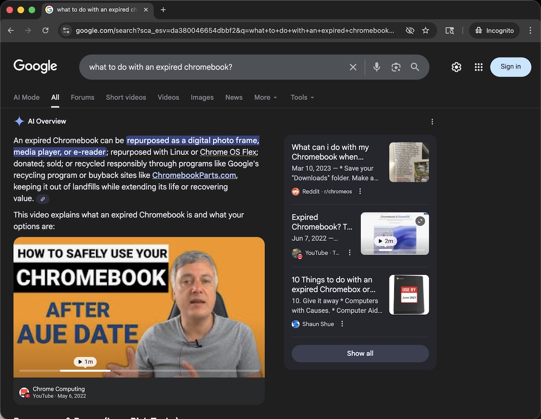Viewport: 541px width, 419px height.
Task: Open the ChromebookParts.com link
Action: (x=194, y=175)
